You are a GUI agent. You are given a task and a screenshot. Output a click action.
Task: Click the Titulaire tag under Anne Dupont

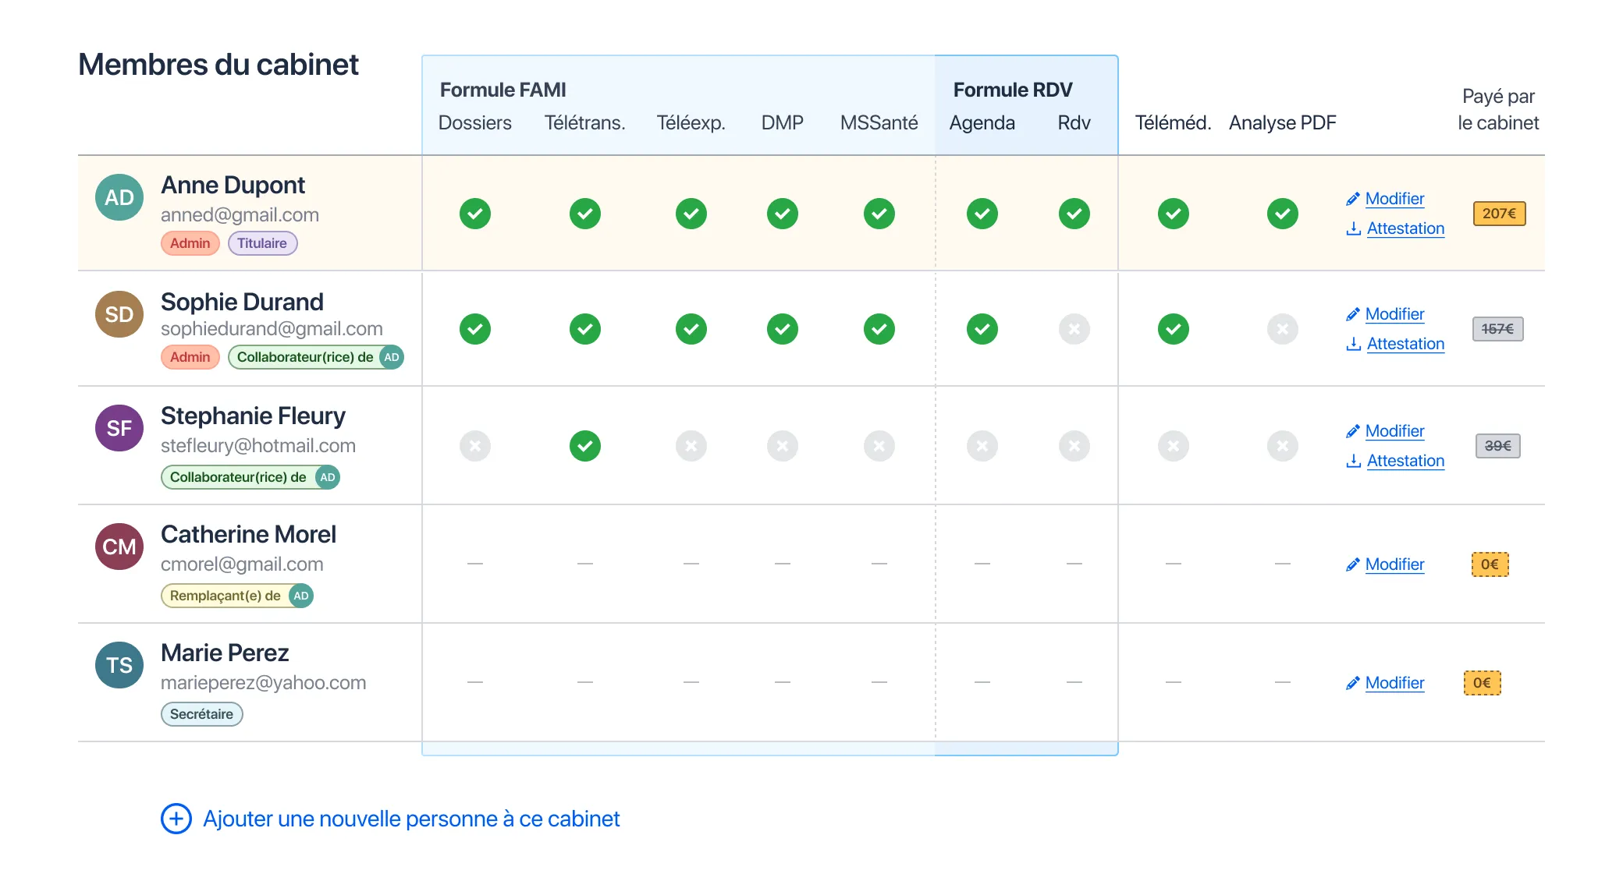(x=262, y=243)
